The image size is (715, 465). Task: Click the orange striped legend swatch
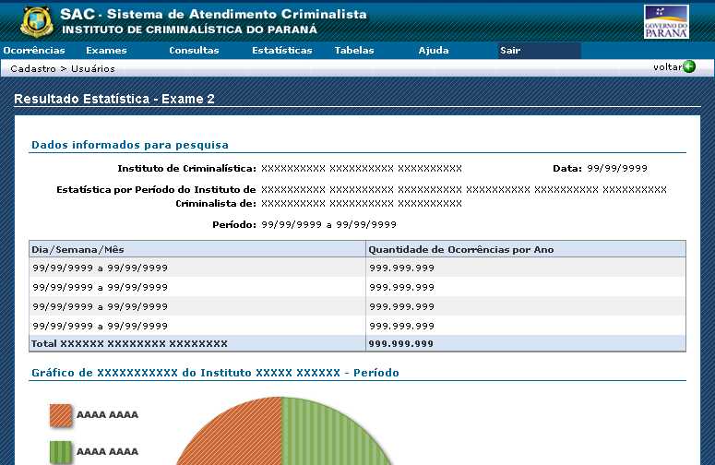tap(61, 415)
